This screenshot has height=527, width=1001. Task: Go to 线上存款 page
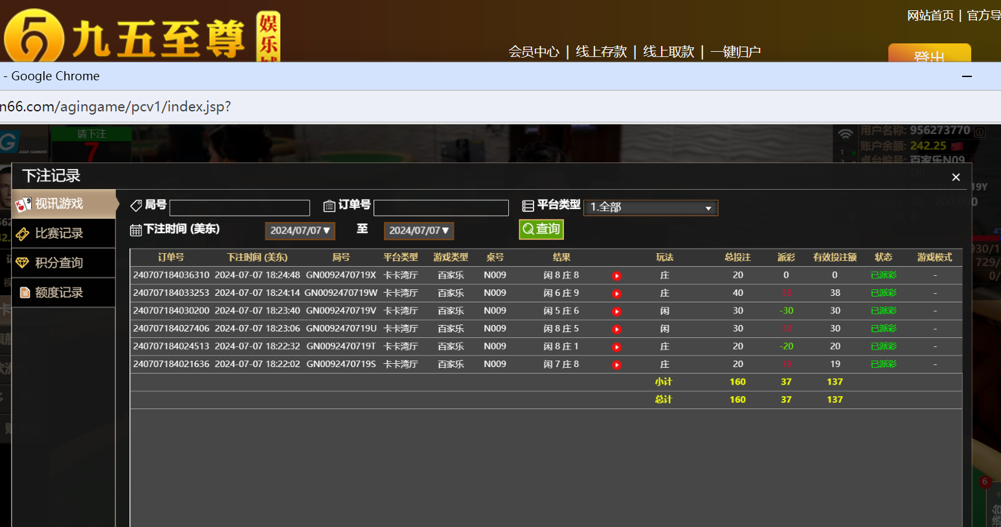pos(601,52)
